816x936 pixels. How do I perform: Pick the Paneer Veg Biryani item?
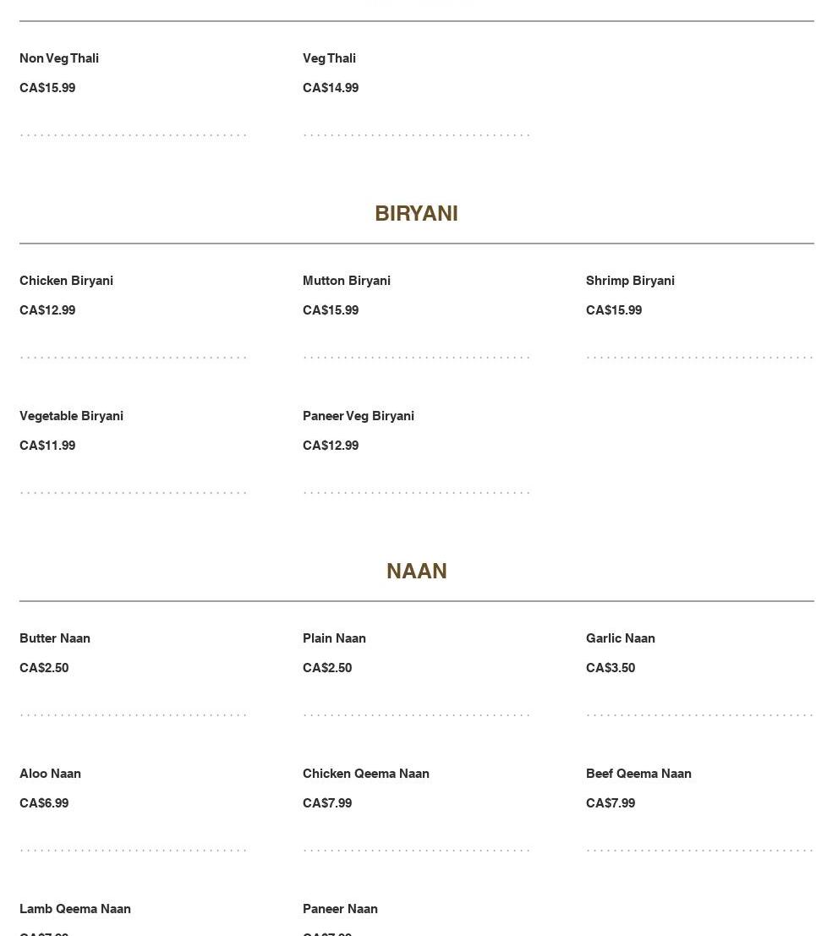(359, 416)
